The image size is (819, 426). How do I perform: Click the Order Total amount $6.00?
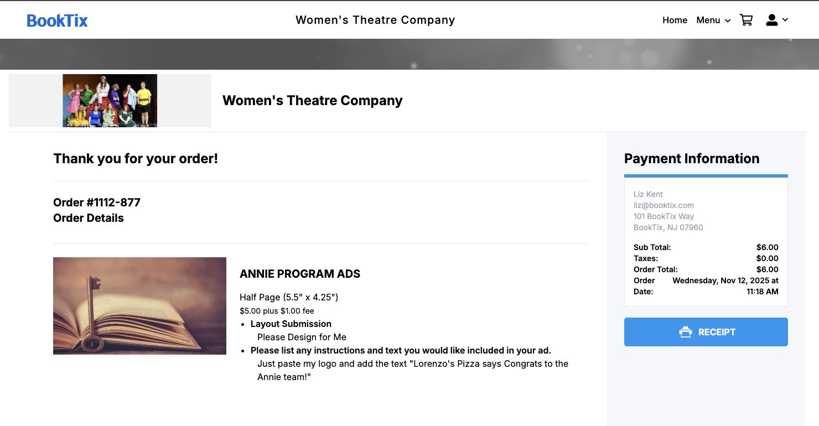coord(767,269)
